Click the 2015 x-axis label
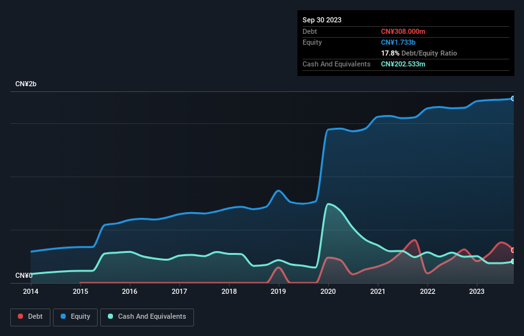This screenshot has width=524, height=336. [80, 291]
